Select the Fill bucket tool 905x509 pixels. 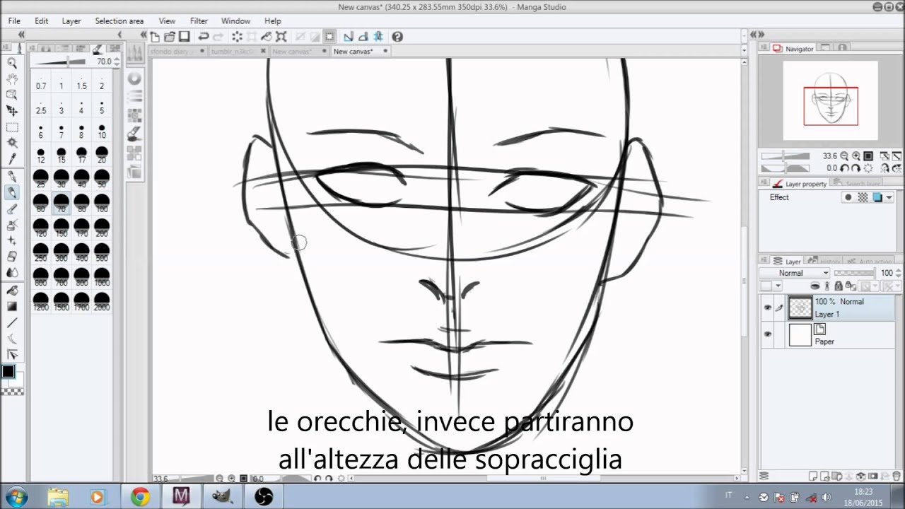12,291
